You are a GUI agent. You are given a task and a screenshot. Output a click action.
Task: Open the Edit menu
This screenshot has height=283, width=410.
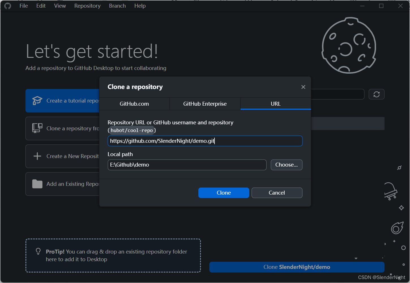pyautogui.click(x=41, y=6)
